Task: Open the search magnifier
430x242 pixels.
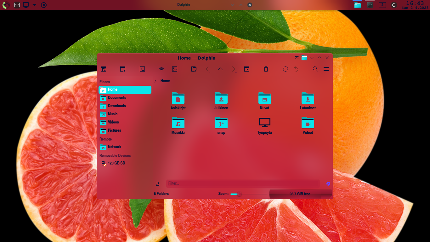Action: point(315,69)
